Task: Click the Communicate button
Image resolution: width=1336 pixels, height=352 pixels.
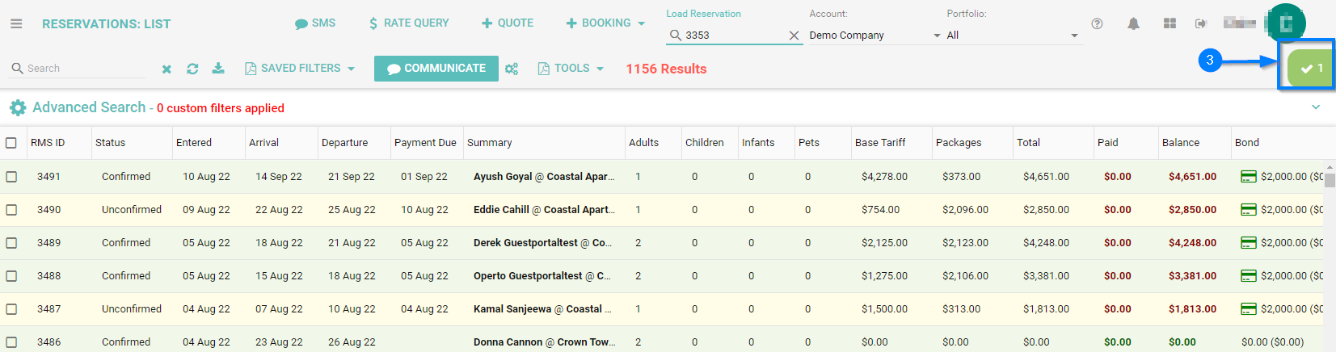Action: (x=436, y=69)
